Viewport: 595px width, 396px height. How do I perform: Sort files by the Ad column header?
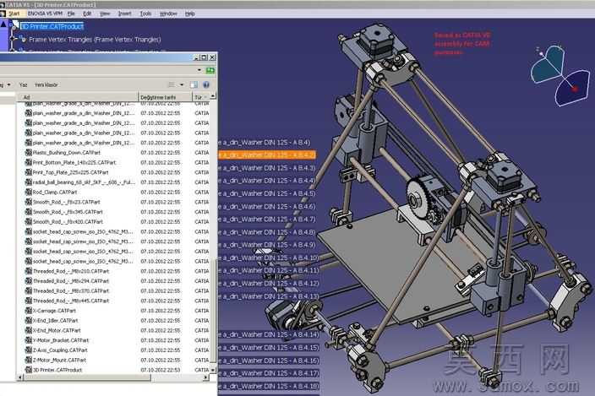click(78, 97)
